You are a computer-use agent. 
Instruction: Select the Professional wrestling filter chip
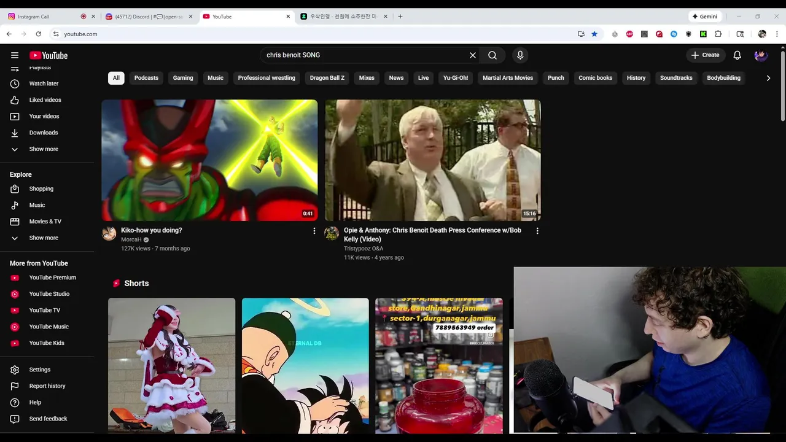pos(267,78)
